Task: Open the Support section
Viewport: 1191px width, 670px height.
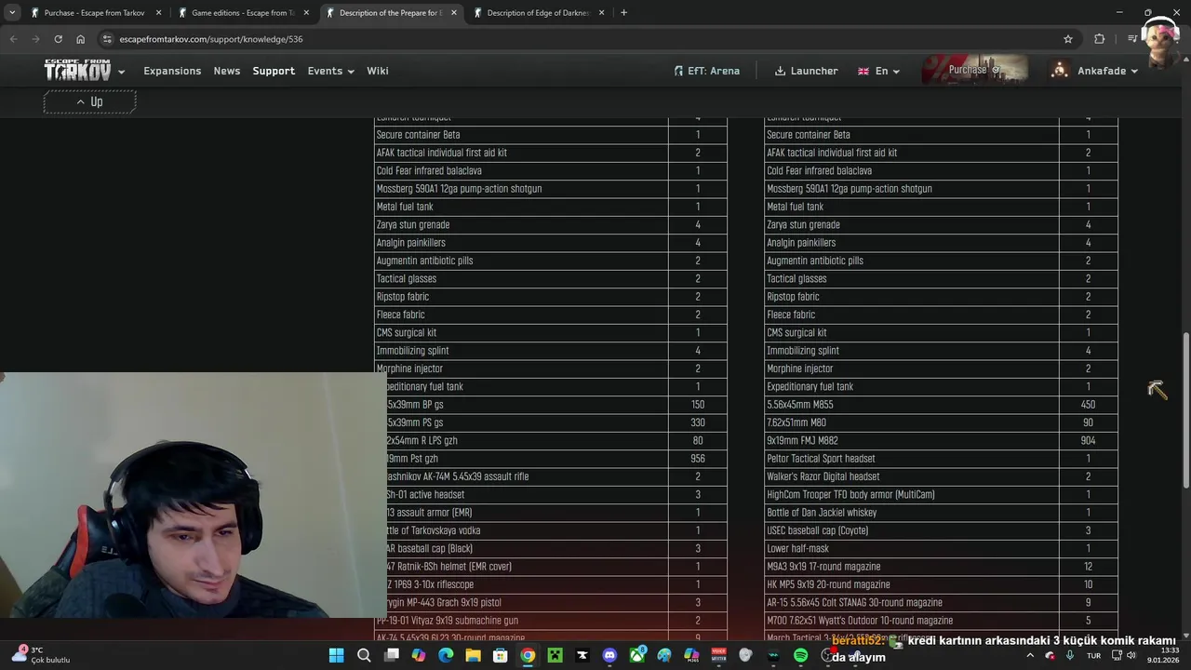Action: [274, 71]
